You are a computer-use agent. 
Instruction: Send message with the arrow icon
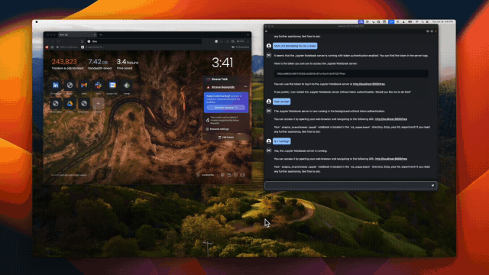[x=433, y=186]
